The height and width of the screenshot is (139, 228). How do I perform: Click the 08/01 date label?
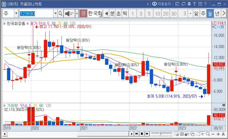[218, 128]
